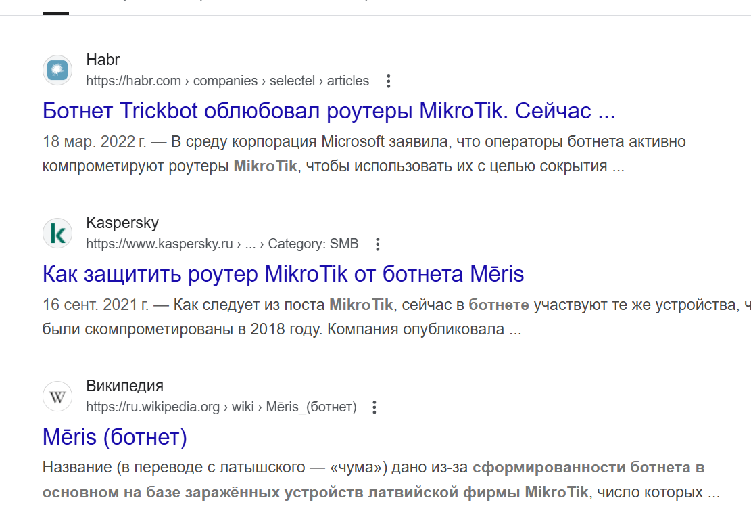Screen dimensions: 751x513
Task: Click the Википедия site name label
Action: (x=125, y=386)
